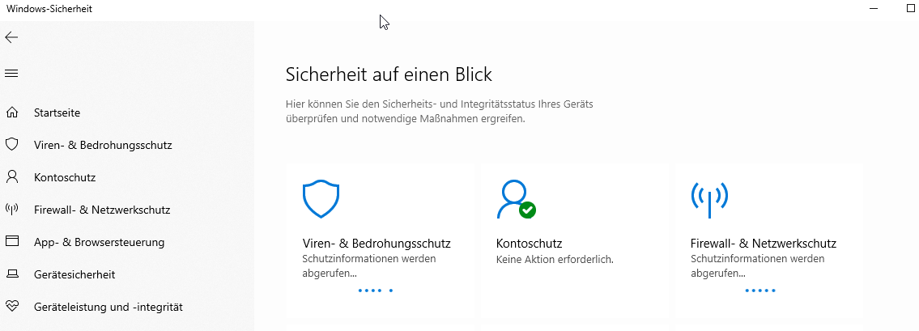
Task: Click the shield icon in sidebar
Action: (x=11, y=145)
